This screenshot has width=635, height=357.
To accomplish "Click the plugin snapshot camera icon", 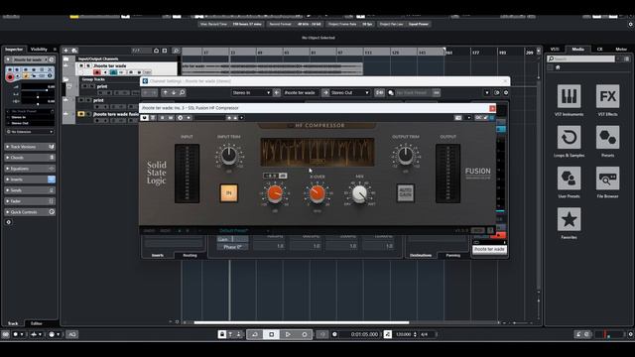I will tap(458, 118).
